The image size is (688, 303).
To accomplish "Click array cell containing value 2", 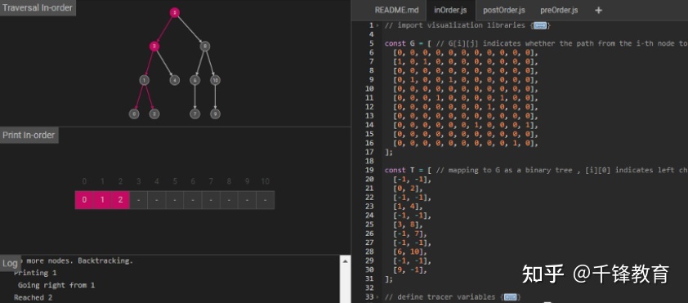I will pos(120,200).
